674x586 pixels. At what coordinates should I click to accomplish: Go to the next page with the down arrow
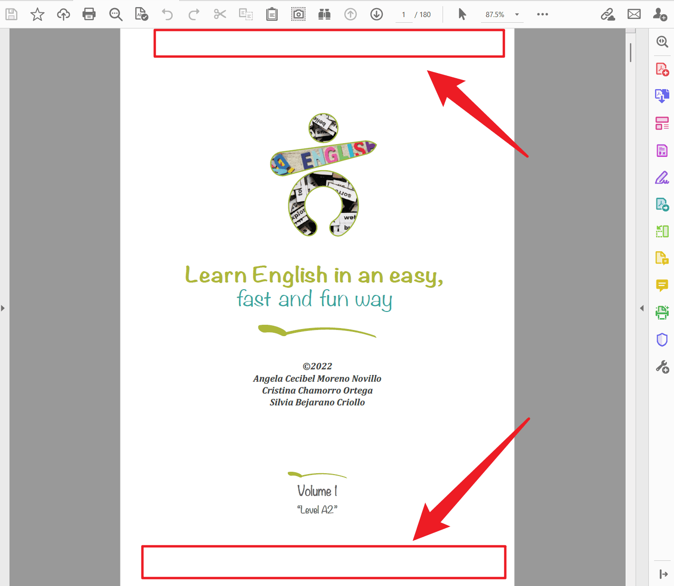point(377,14)
